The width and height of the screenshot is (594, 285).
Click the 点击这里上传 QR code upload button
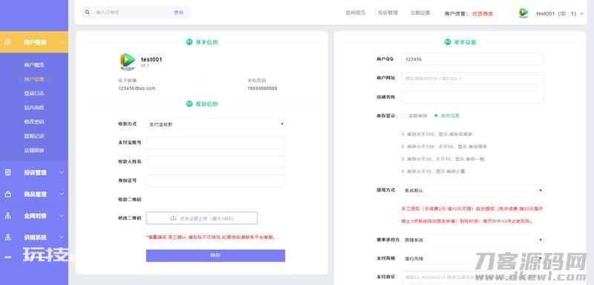pos(201,218)
